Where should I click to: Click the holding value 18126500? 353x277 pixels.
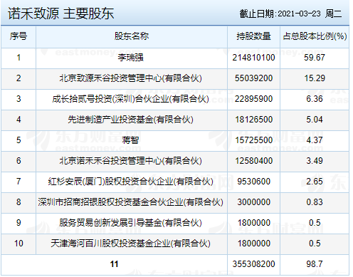point(253,120)
